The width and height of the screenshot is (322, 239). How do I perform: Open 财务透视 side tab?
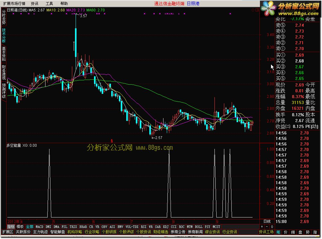[x=4, y=72]
